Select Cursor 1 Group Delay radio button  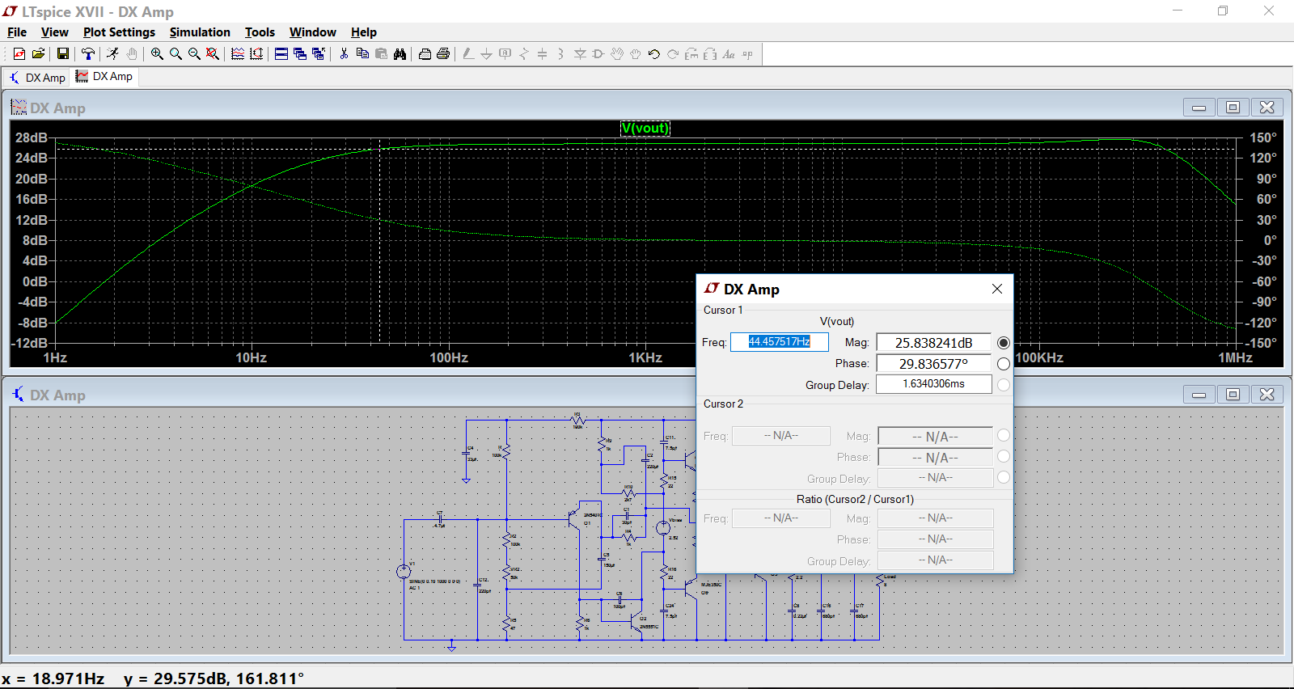(1004, 385)
